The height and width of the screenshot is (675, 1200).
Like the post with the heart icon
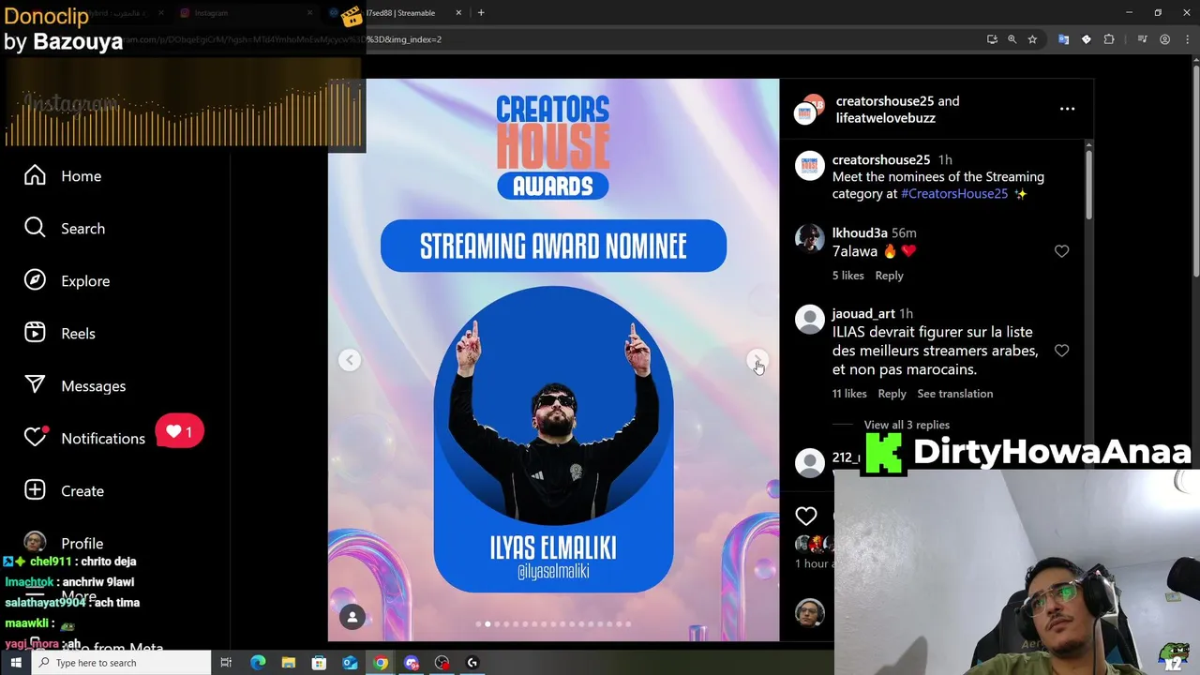coord(806,516)
